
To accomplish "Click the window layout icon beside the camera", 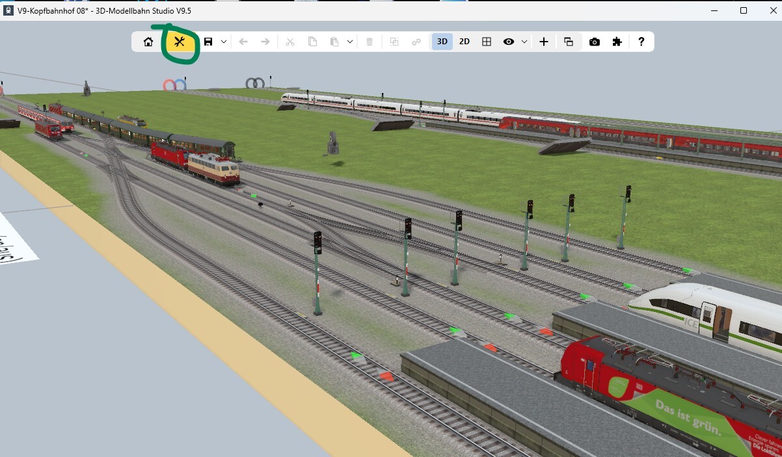I will pyautogui.click(x=568, y=41).
